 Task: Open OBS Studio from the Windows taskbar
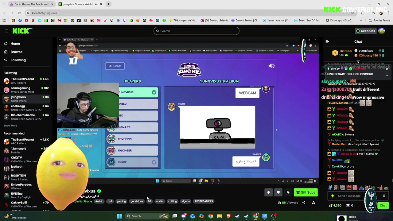point(273,216)
